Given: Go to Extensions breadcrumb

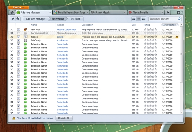Looking at the screenshot, I should [58, 19].
